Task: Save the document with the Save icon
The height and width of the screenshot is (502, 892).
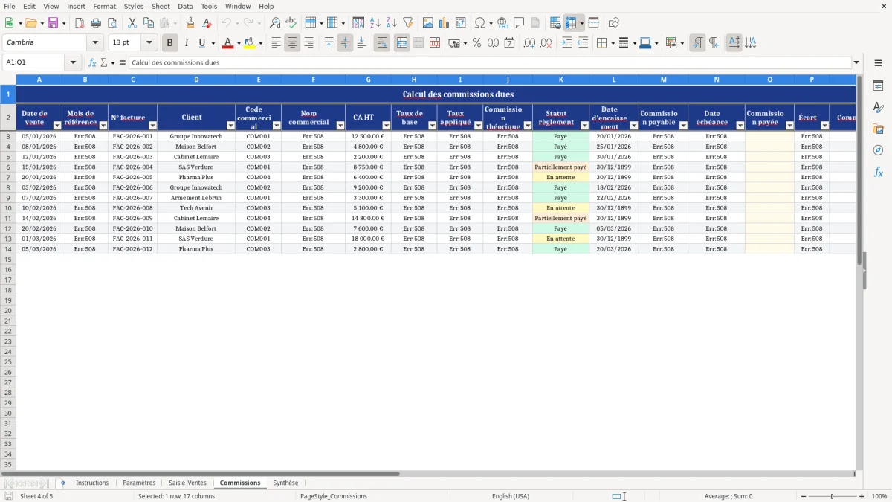Action: coord(53,23)
